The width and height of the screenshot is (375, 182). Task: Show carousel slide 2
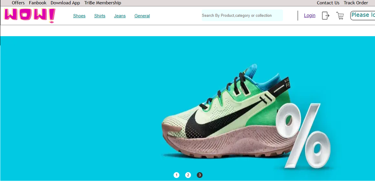coord(188,175)
